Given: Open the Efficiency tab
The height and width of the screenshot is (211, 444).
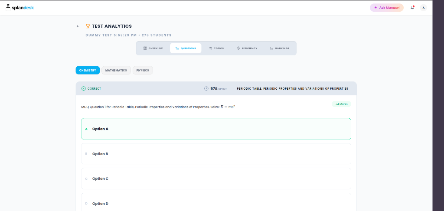Looking at the screenshot, I should tap(247, 48).
